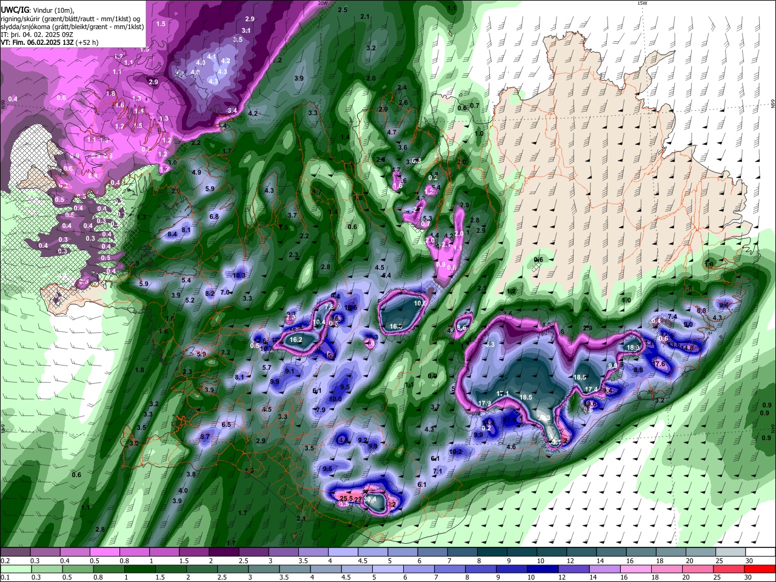Screen dimensions: 776x582
Task: Click the map value '5.2'
Action: [190, 300]
